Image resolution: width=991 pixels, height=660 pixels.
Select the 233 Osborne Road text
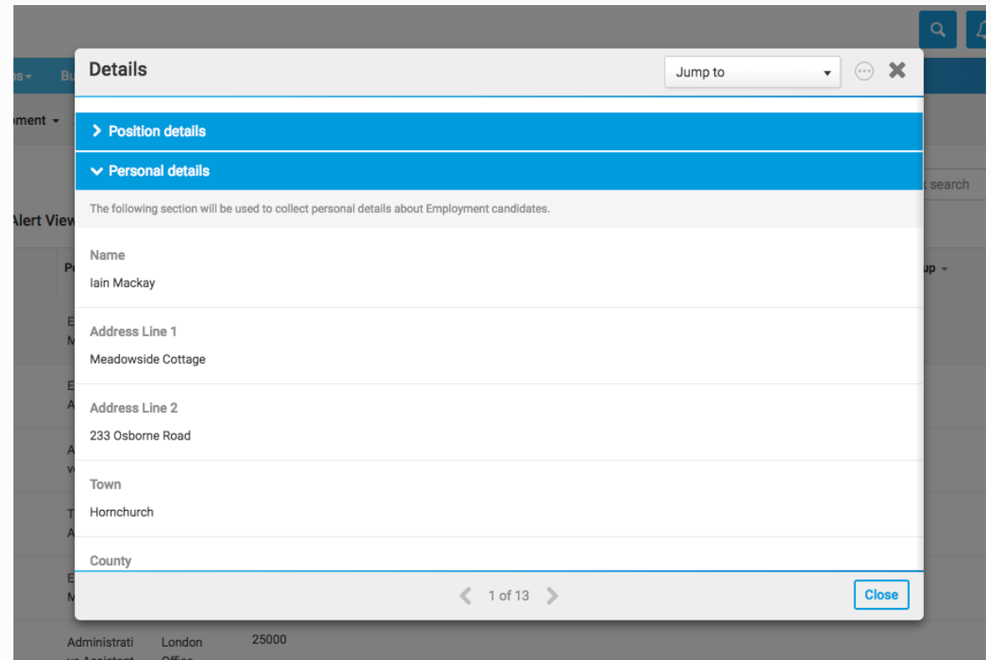pyautogui.click(x=140, y=436)
